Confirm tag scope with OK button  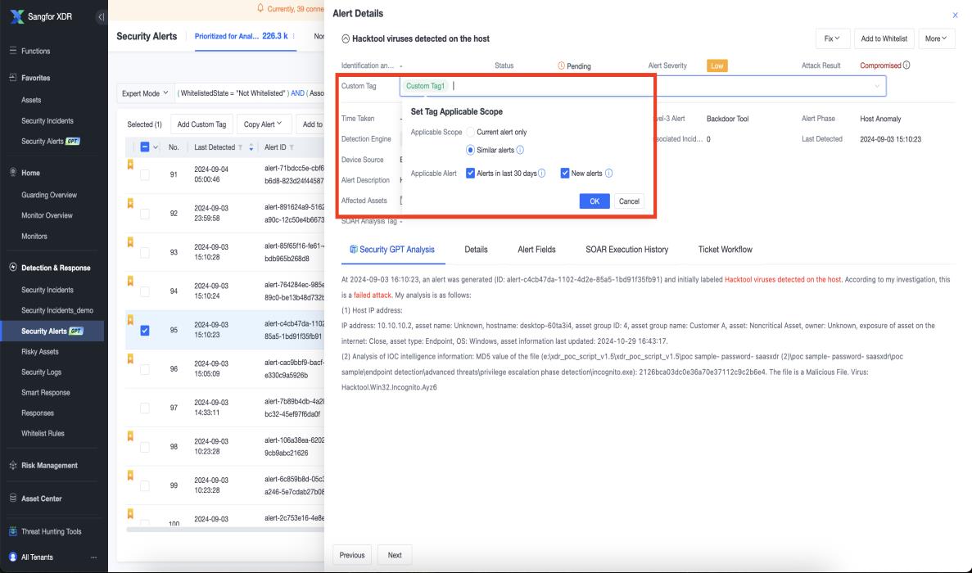[x=595, y=201]
